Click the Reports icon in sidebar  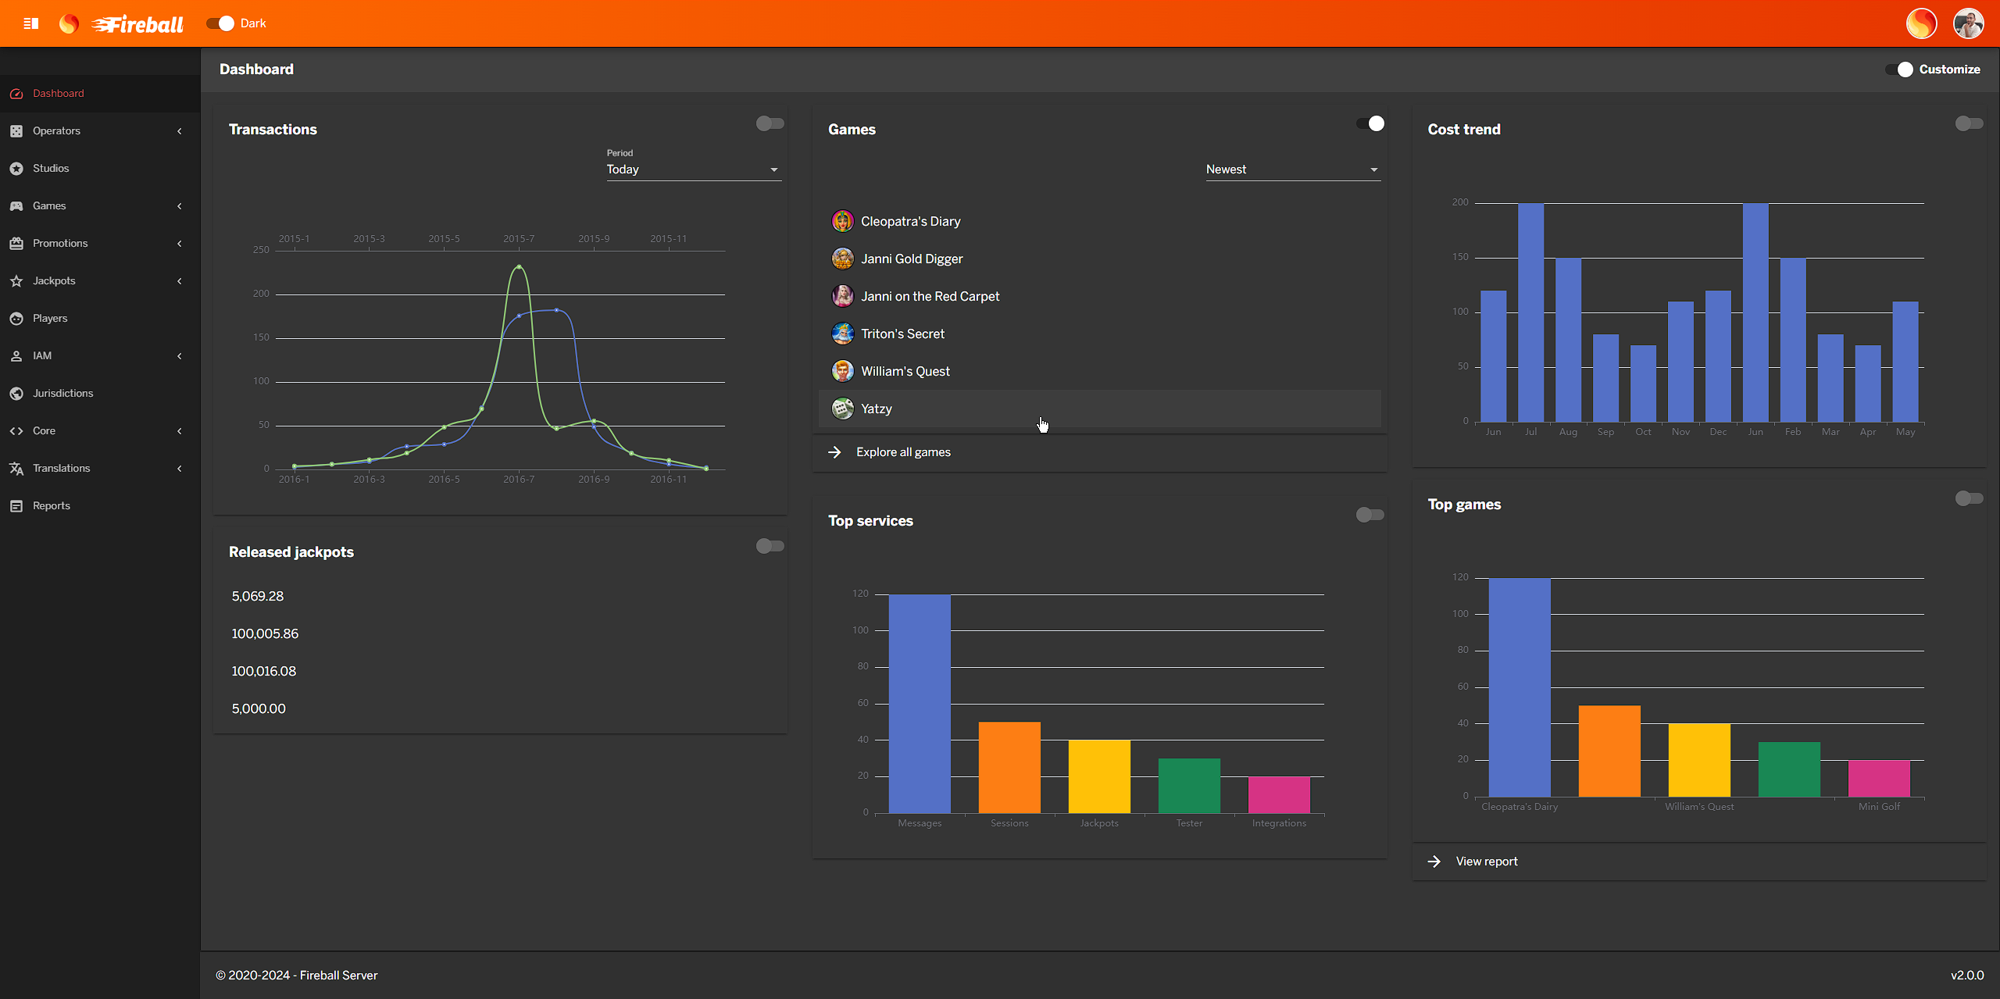(x=16, y=506)
